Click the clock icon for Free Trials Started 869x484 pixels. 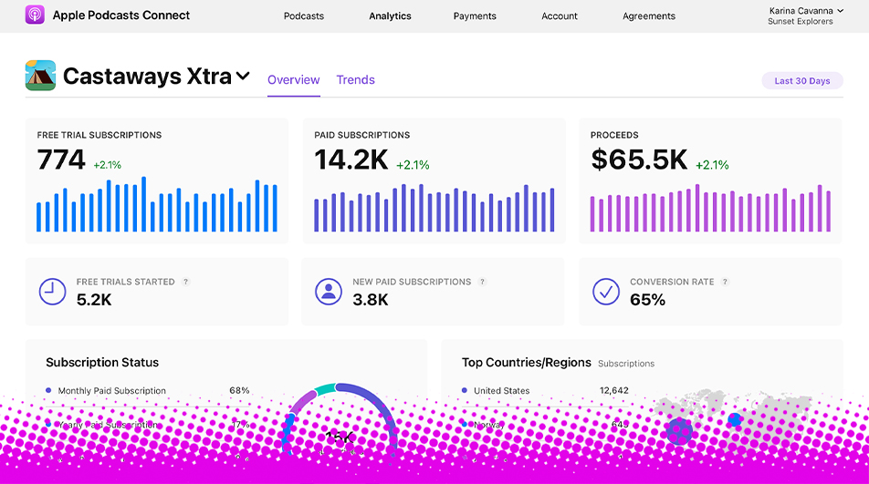53,292
